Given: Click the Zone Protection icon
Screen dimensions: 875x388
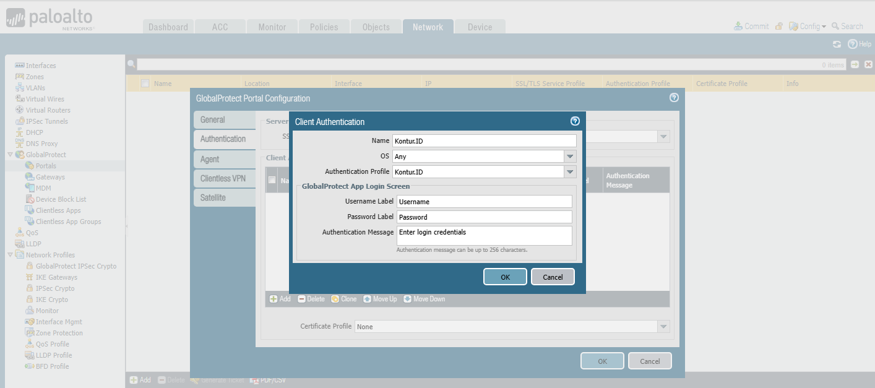Looking at the screenshot, I should click(29, 333).
